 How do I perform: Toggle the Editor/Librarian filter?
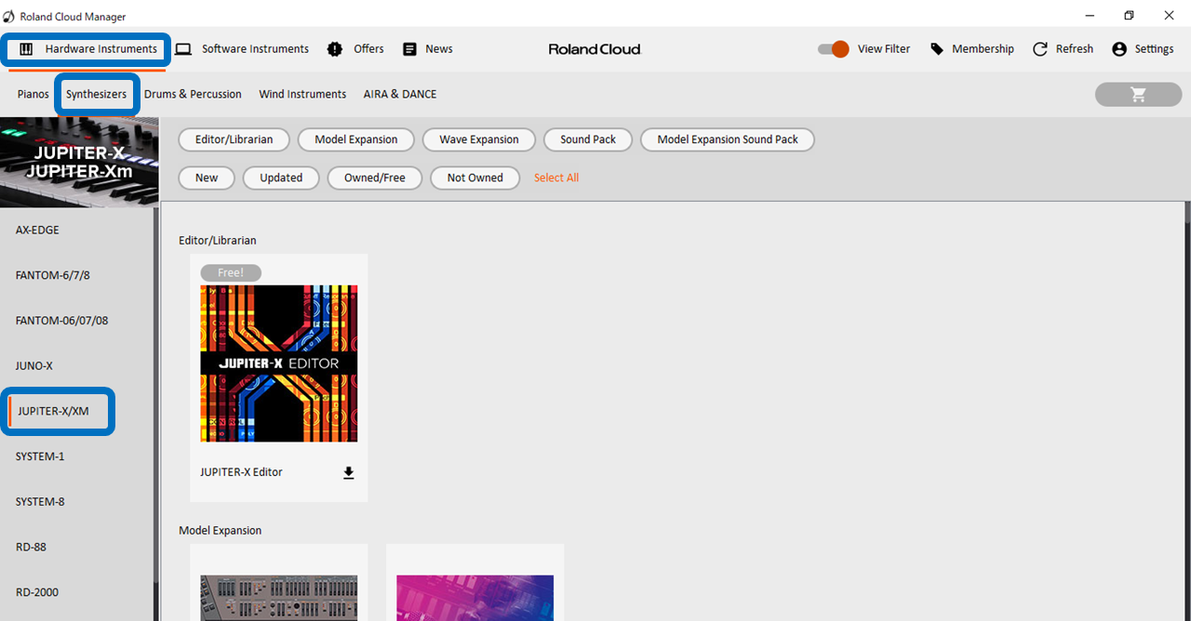click(234, 139)
